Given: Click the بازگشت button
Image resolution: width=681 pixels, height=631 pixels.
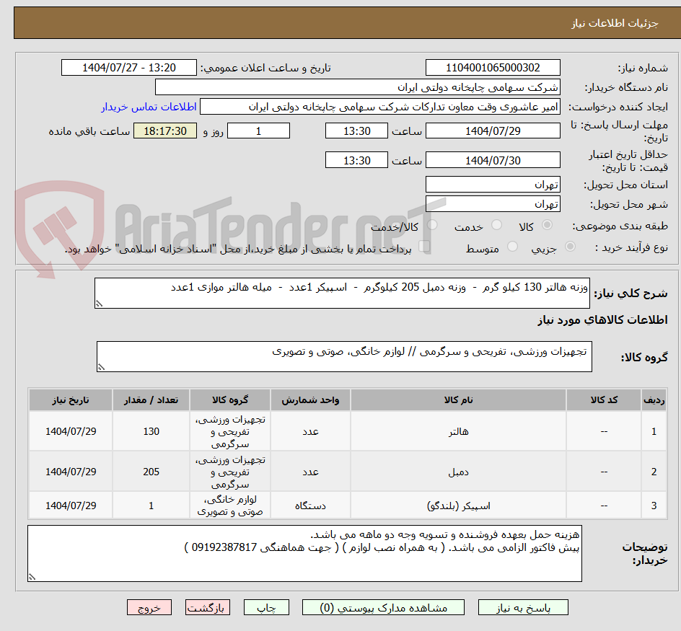Looking at the screenshot, I should pos(208,607).
